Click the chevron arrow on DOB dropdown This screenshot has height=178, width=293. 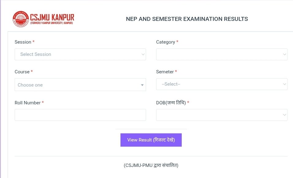[284, 115]
